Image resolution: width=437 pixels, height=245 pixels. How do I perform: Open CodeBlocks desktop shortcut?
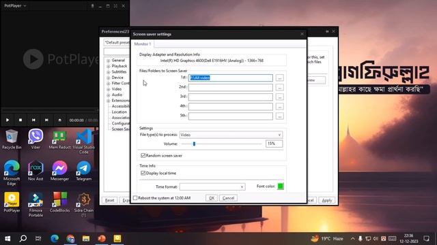click(59, 202)
